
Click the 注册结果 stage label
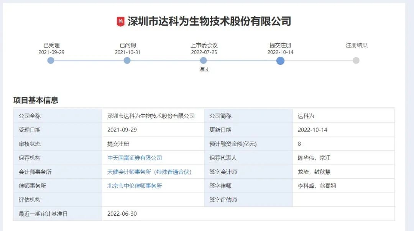(356, 45)
